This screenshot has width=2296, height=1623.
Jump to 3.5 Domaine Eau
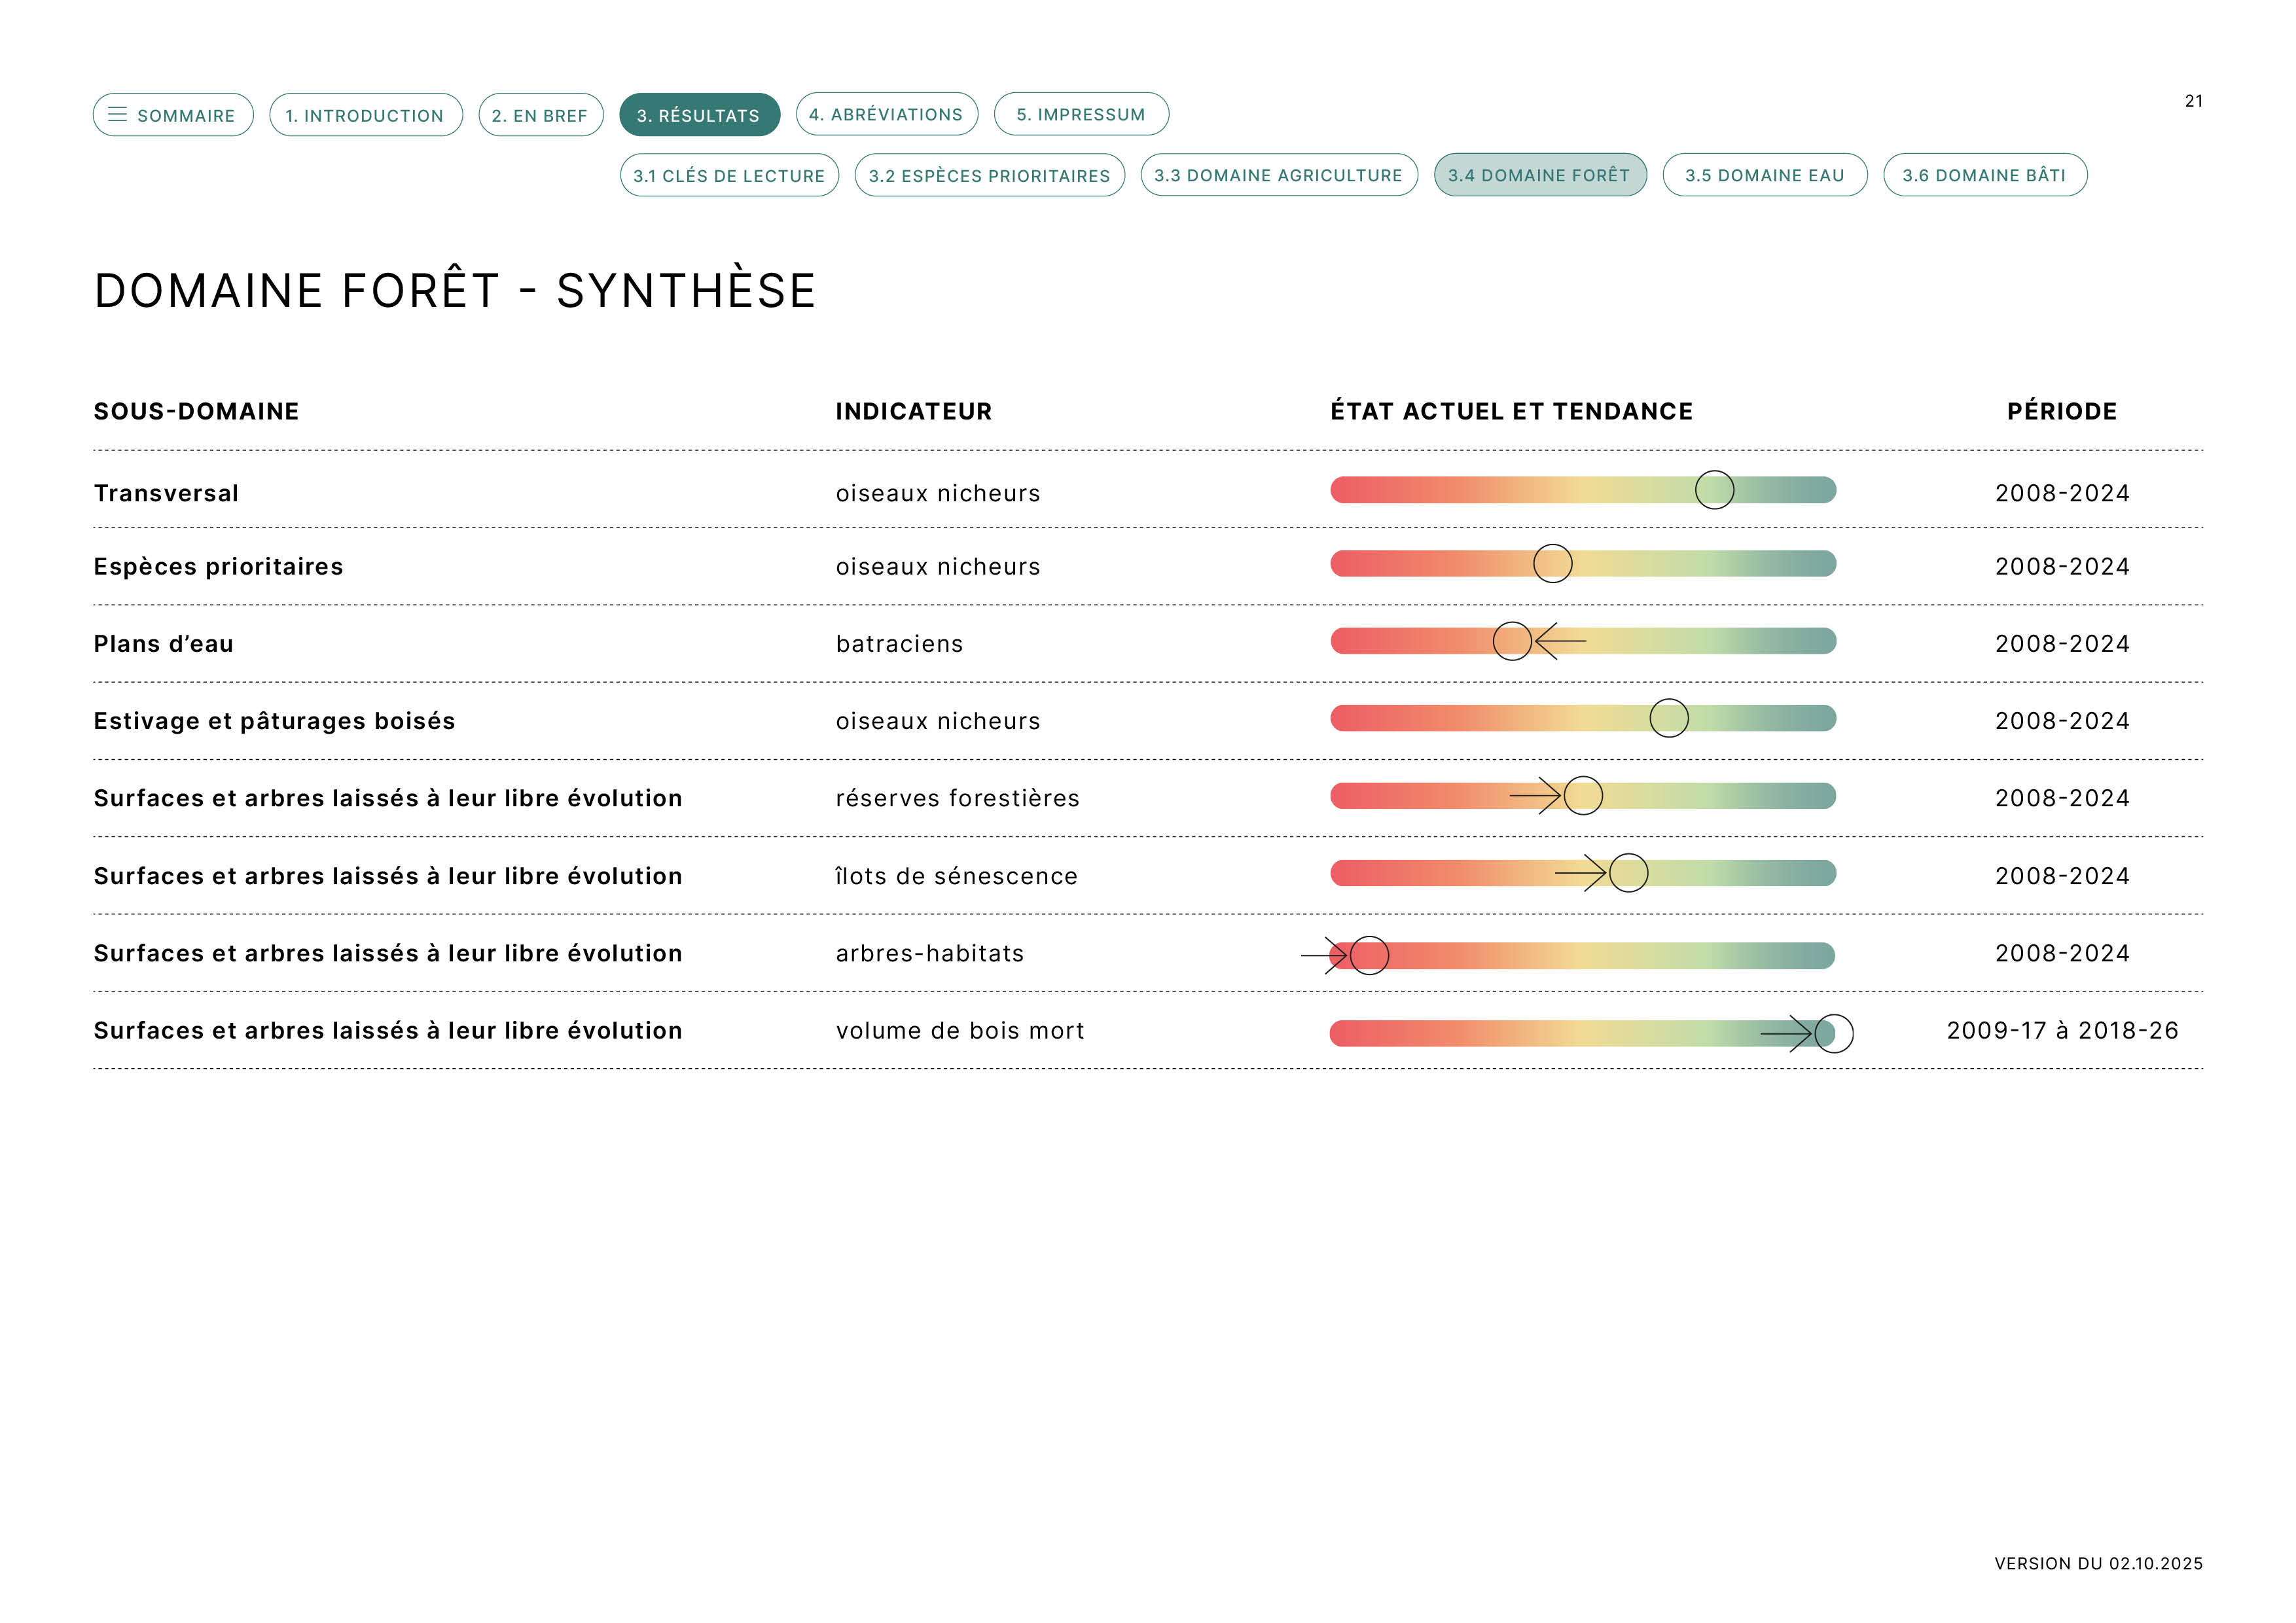tap(1764, 175)
